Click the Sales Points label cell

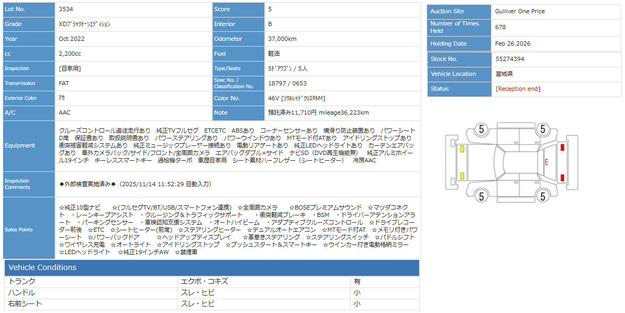29,230
